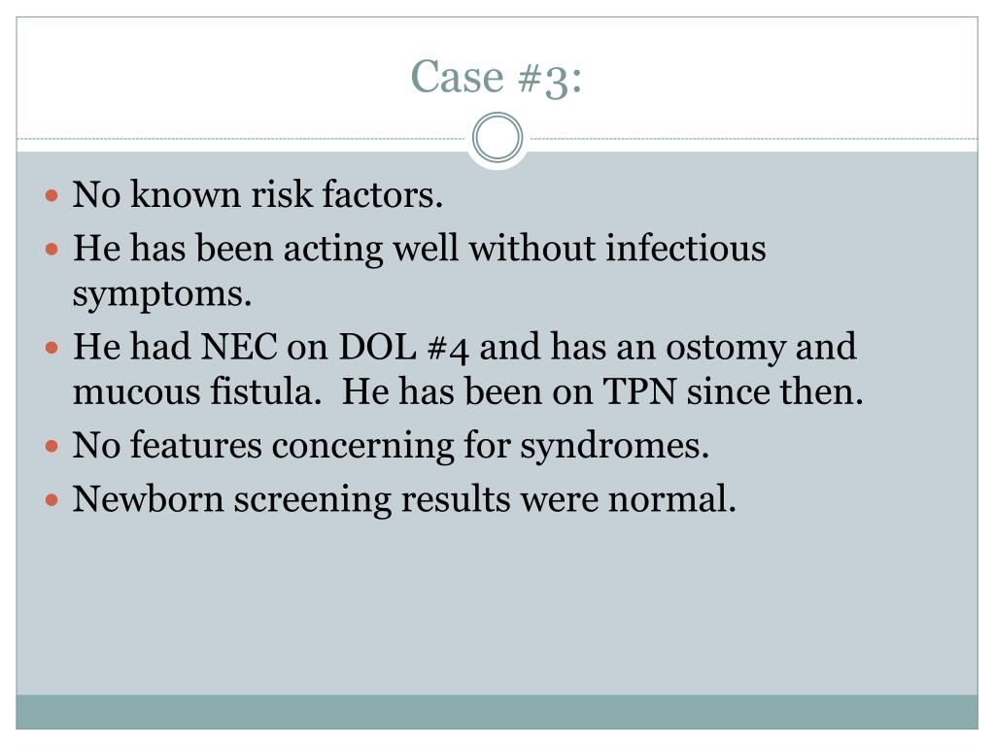Click the word 'infectious' in the second bullet

pos(685,248)
